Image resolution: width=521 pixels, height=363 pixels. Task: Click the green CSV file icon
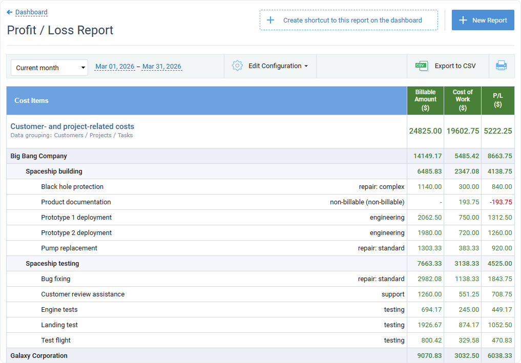(421, 66)
